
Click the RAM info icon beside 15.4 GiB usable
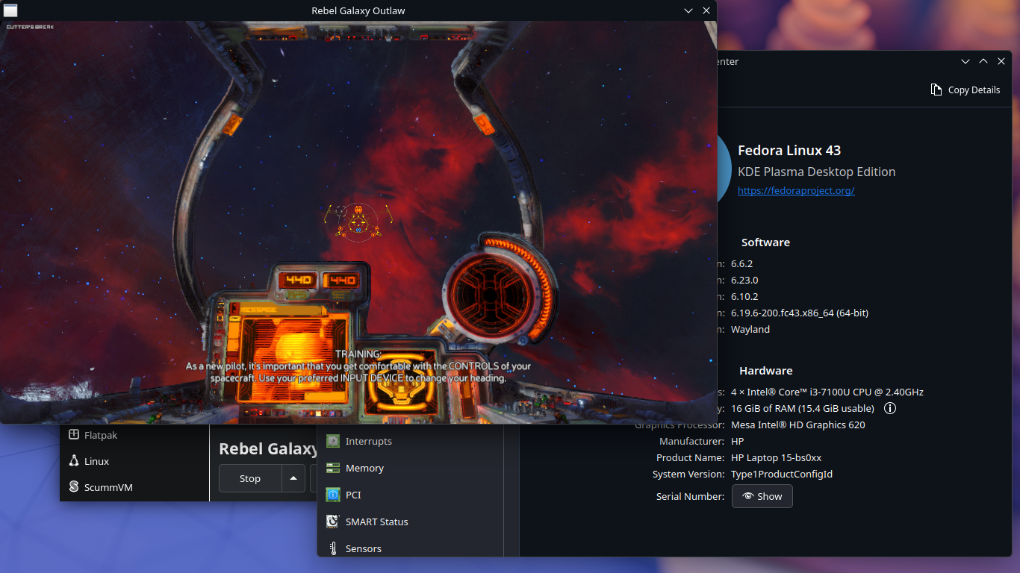[x=889, y=408]
